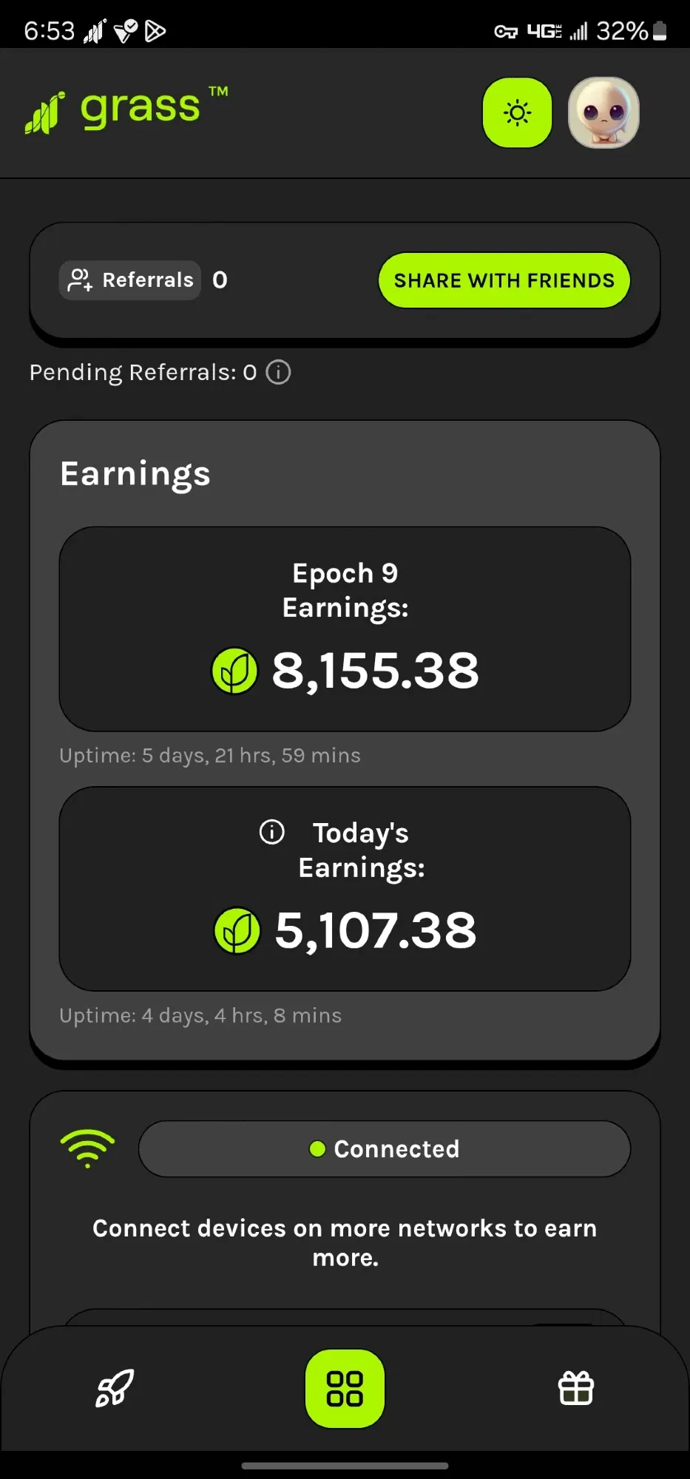690x1479 pixels.
Task: Tap the epoch uptime text showing 5 days
Action: click(210, 755)
